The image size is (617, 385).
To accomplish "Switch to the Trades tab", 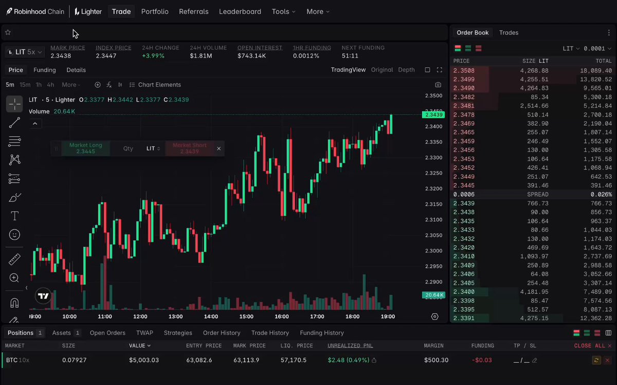I will point(509,32).
